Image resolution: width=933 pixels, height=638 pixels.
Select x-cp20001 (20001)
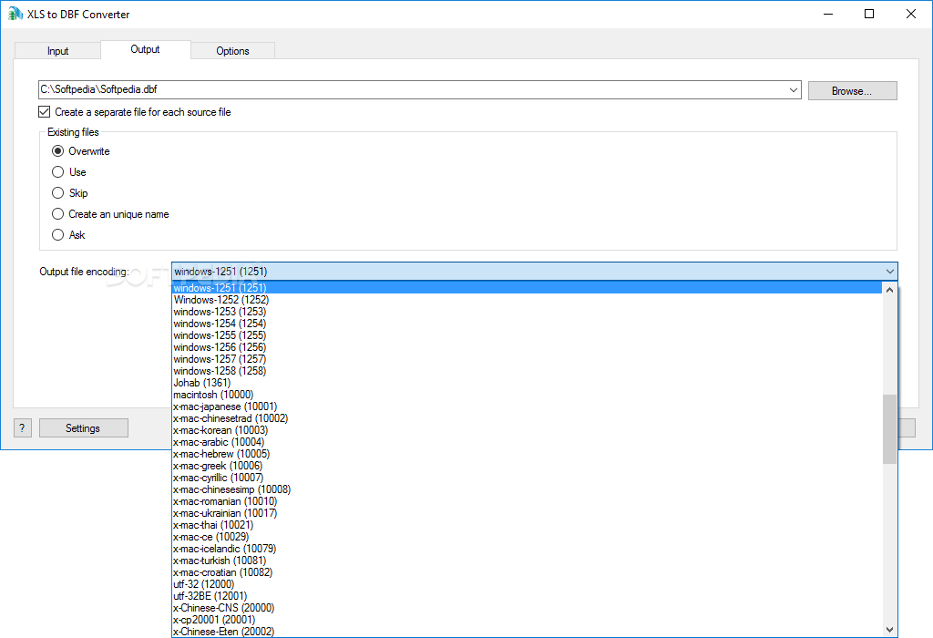click(527, 620)
